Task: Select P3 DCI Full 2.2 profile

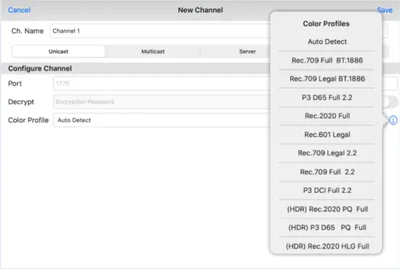Action: click(327, 190)
